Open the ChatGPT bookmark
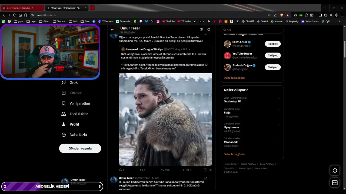346x194 pixels. (248, 21)
